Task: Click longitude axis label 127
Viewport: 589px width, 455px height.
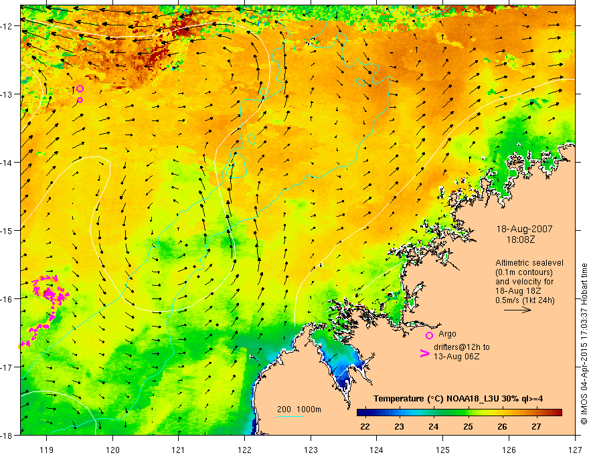Action: pos(575,450)
